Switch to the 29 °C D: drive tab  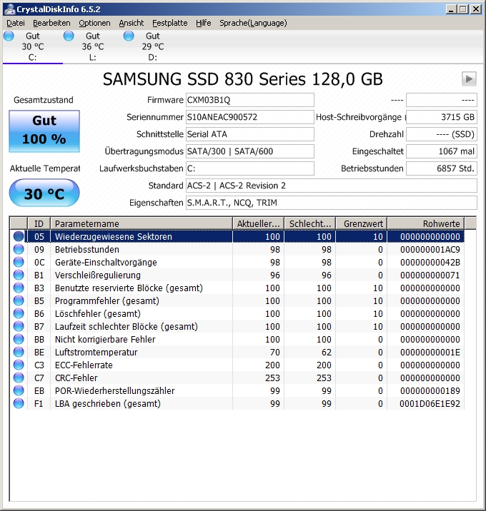153,46
